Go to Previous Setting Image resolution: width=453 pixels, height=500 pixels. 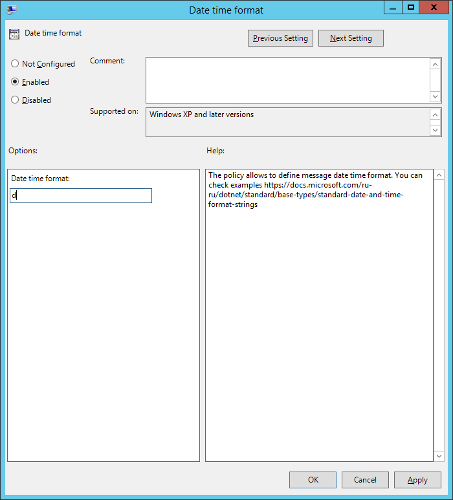pos(280,38)
